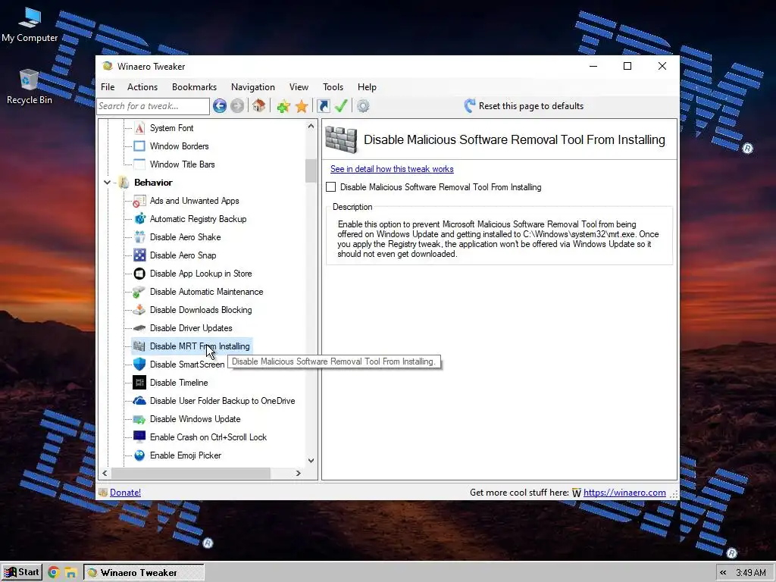The image size is (776, 582).
Task: Open the Bookmarks menu
Action: click(x=194, y=87)
